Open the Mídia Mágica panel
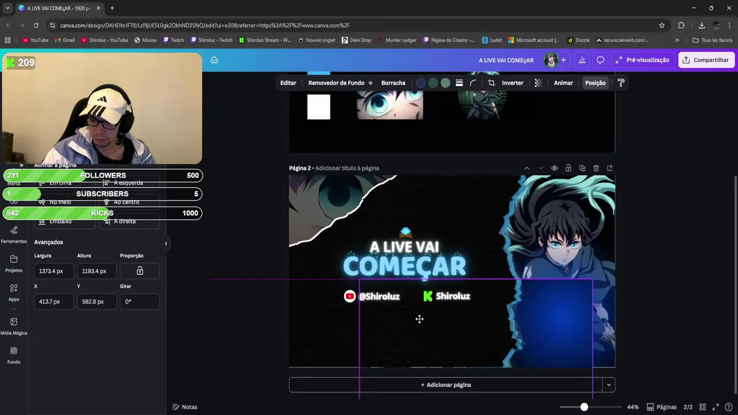 pyautogui.click(x=14, y=326)
